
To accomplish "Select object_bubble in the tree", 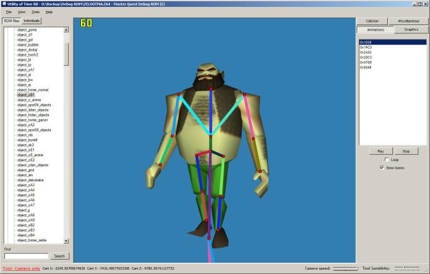I will coord(28,45).
